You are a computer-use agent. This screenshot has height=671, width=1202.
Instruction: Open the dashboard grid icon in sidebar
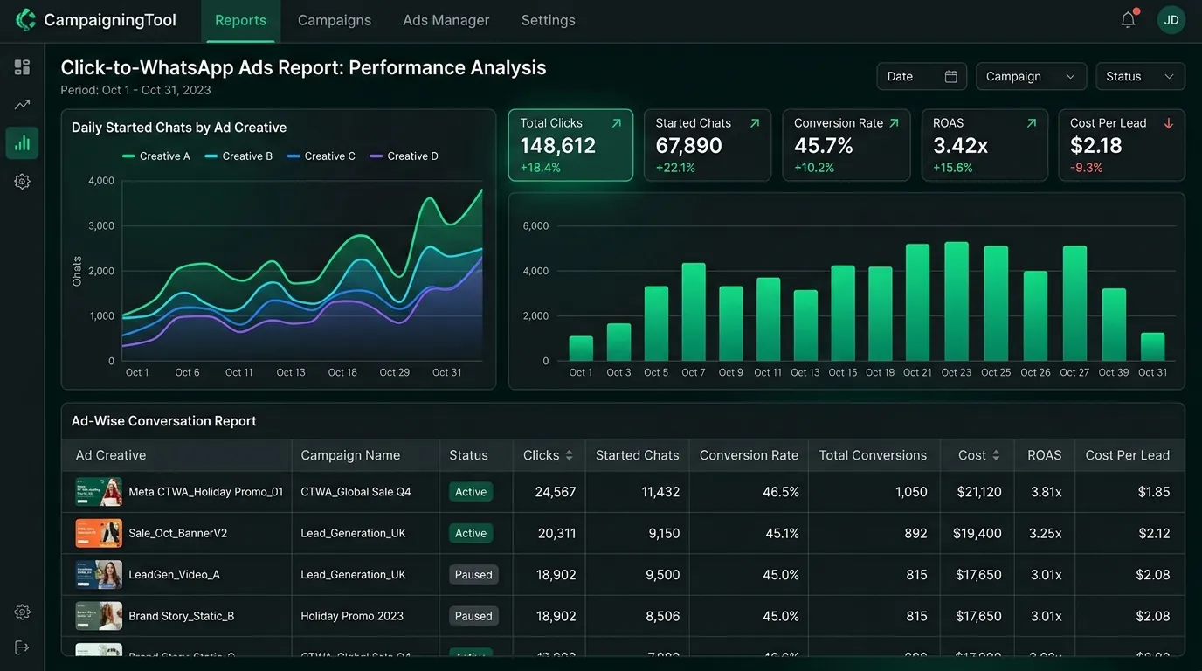tap(22, 67)
